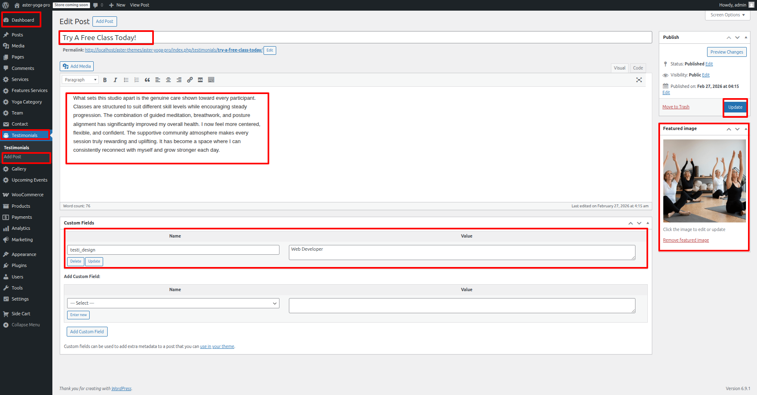Insert a bulleted list
Image resolution: width=757 pixels, height=395 pixels.
click(x=126, y=80)
